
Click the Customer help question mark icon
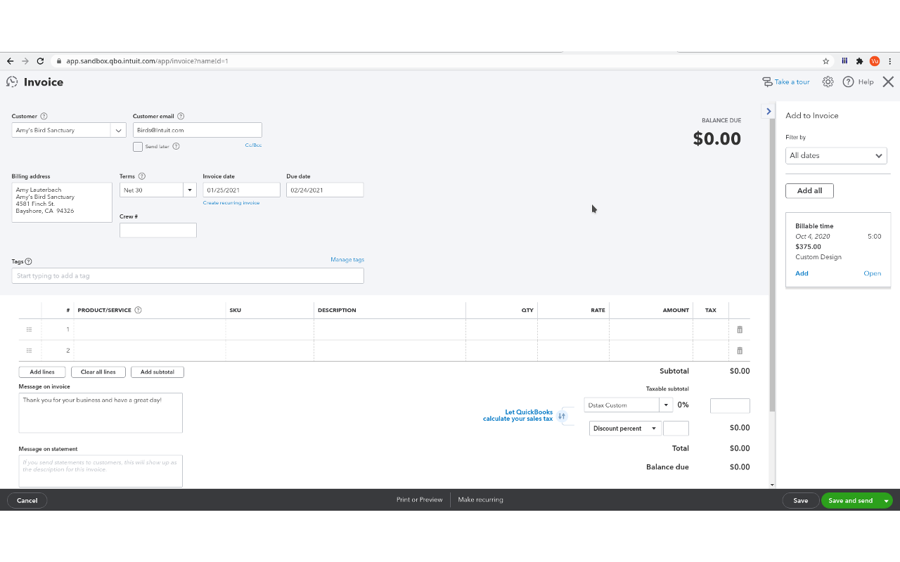point(43,115)
